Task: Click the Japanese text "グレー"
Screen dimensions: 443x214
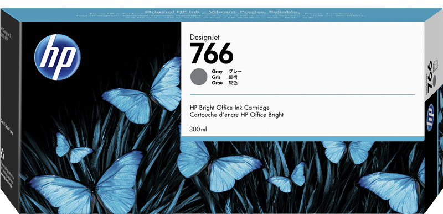Action: (235, 72)
